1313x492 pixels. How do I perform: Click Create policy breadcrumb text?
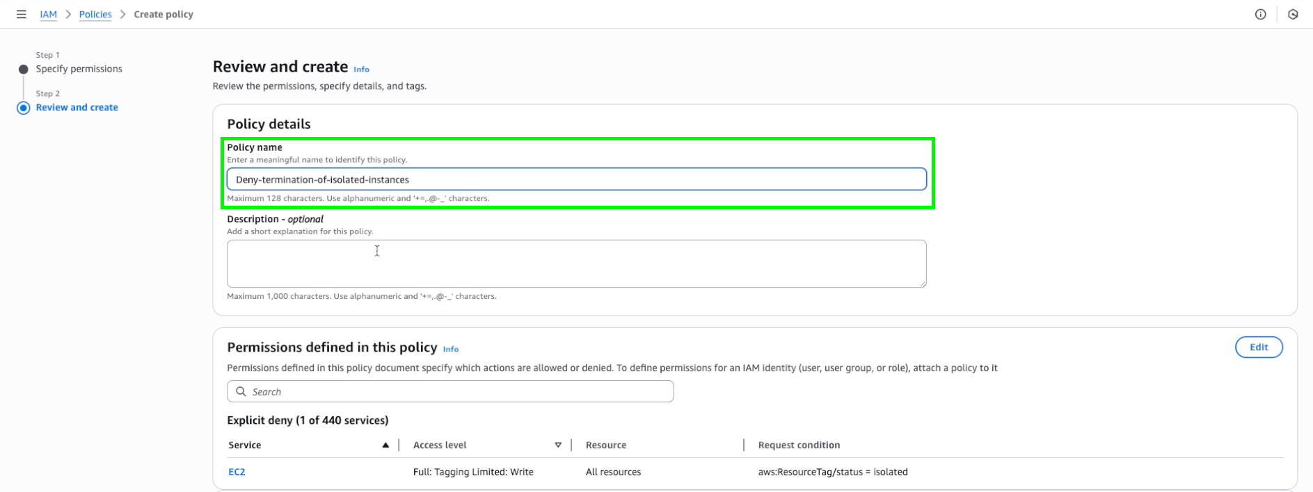164,14
